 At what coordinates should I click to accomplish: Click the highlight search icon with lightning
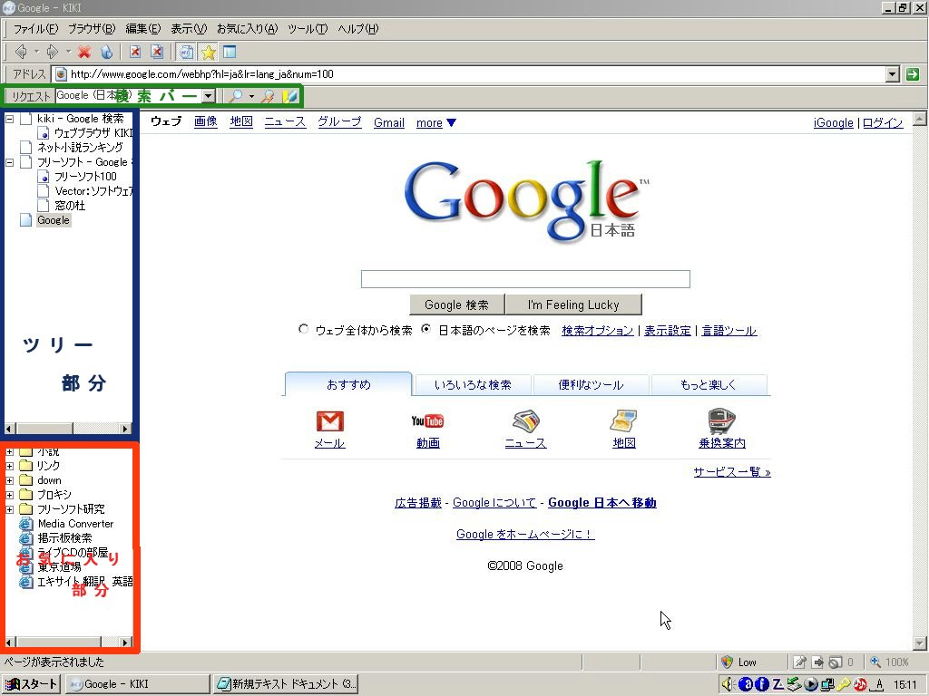coord(269,96)
